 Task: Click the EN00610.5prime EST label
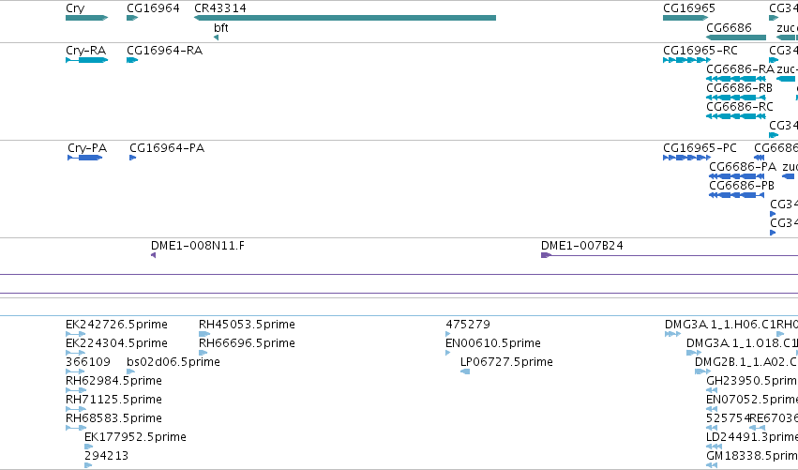pyautogui.click(x=492, y=343)
